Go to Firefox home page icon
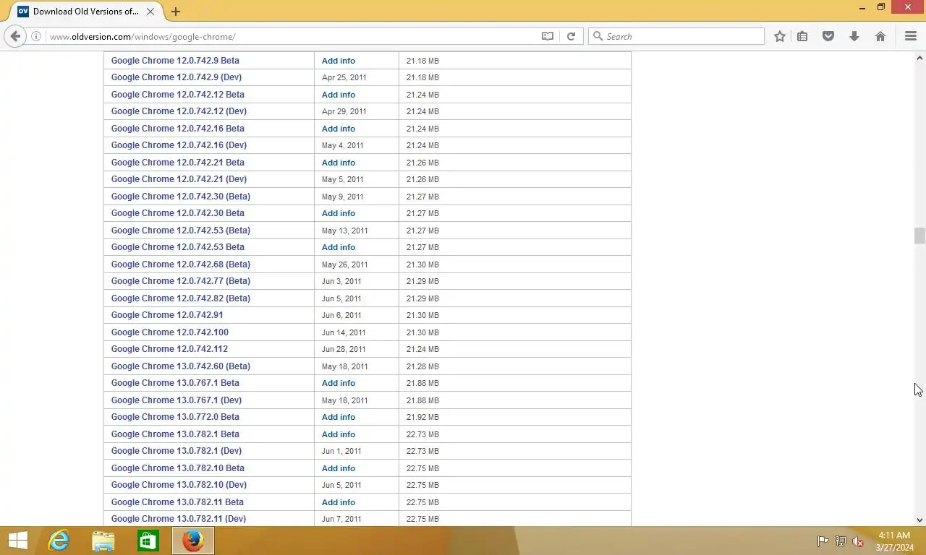 tap(880, 36)
